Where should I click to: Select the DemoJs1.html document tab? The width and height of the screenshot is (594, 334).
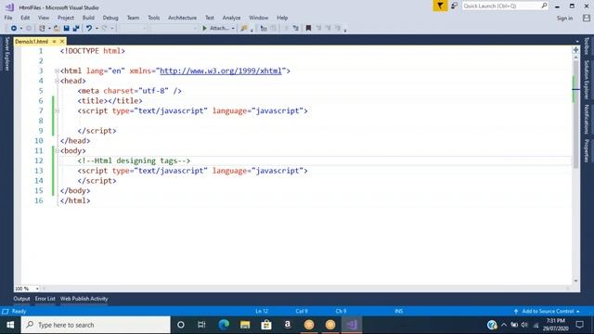[x=32, y=41]
